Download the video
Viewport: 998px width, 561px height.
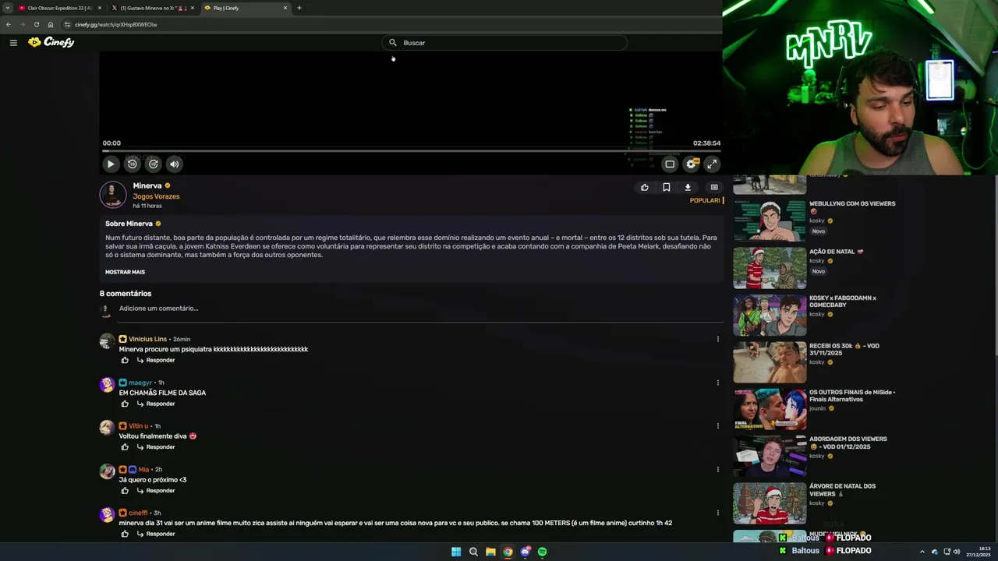pos(688,187)
